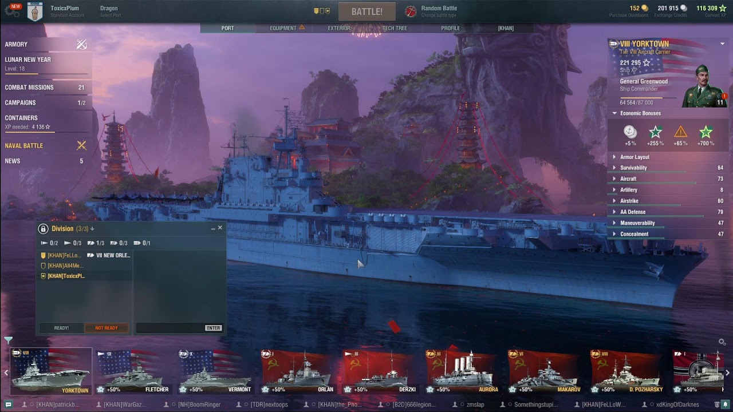Click the ToxicxPlum account badge emblem
733x412 pixels.
(x=35, y=11)
